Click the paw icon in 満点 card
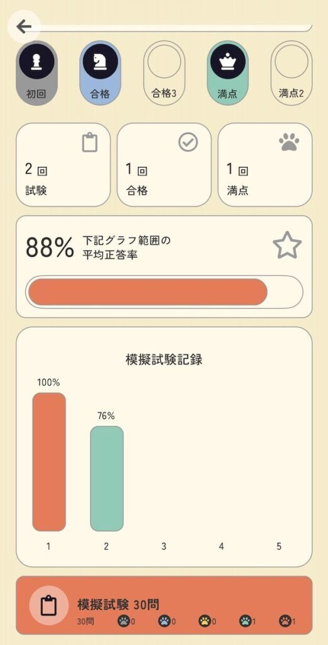This screenshot has height=645, width=328. [289, 143]
